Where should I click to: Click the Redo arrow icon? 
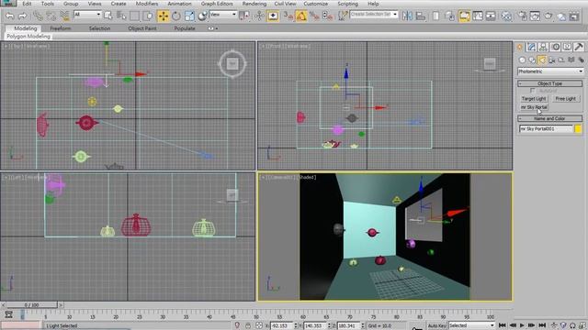coord(22,16)
